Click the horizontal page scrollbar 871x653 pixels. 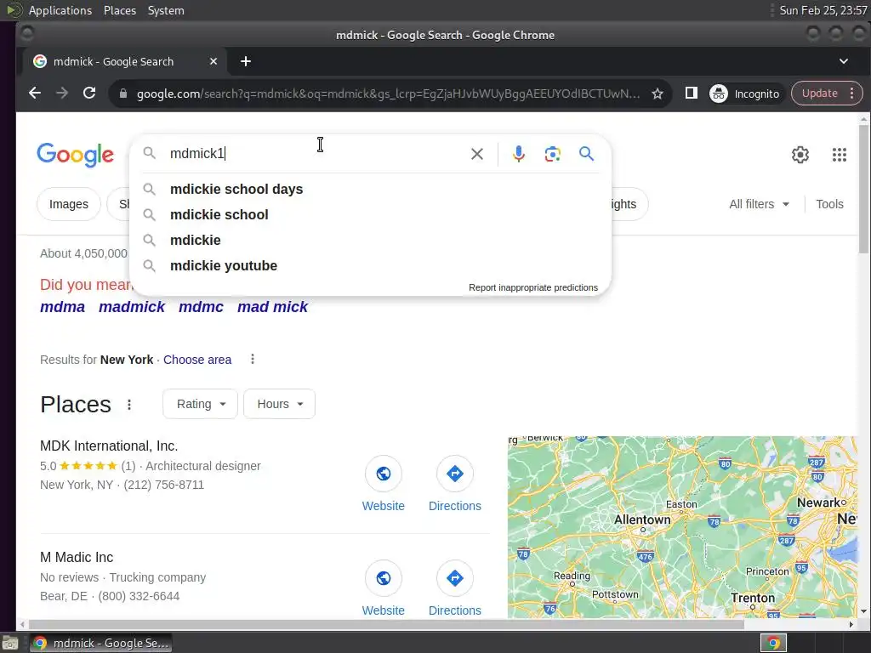coord(385,624)
